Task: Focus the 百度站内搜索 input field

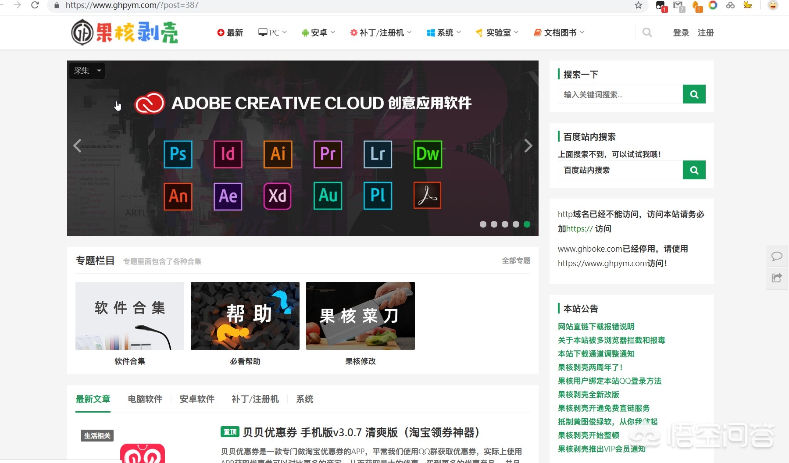Action: click(x=620, y=170)
